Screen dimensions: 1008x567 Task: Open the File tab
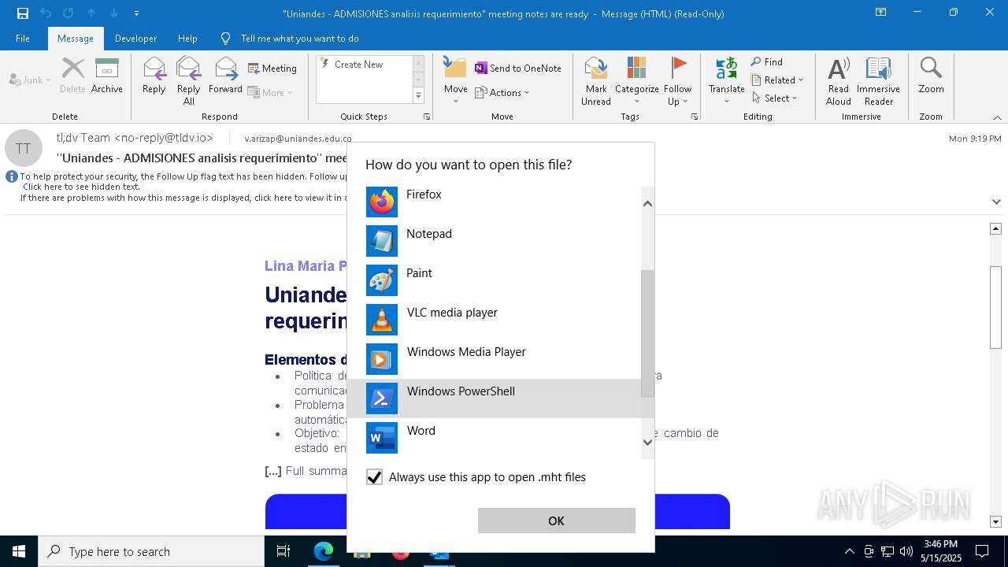(x=23, y=39)
